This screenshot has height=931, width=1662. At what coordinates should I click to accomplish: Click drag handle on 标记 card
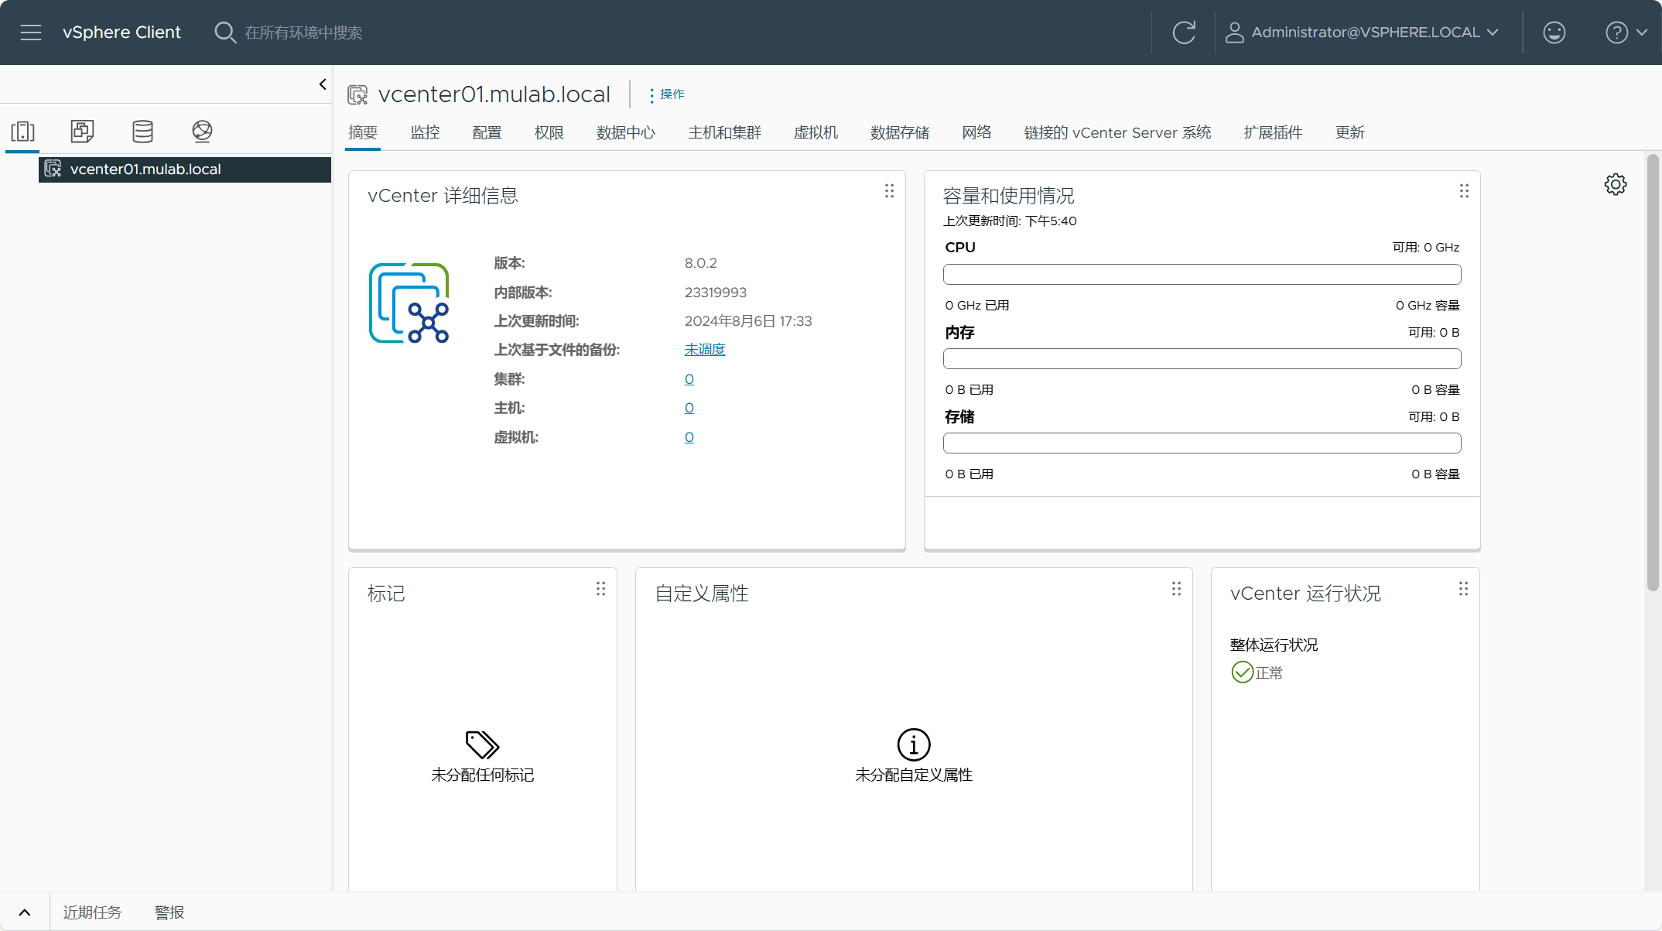click(600, 589)
